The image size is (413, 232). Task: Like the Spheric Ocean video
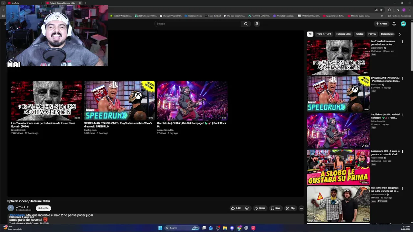coord(236,208)
